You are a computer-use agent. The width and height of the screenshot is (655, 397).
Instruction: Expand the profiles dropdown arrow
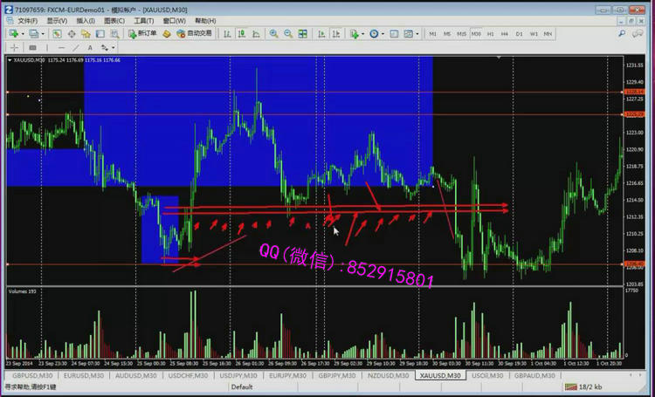tap(44, 33)
